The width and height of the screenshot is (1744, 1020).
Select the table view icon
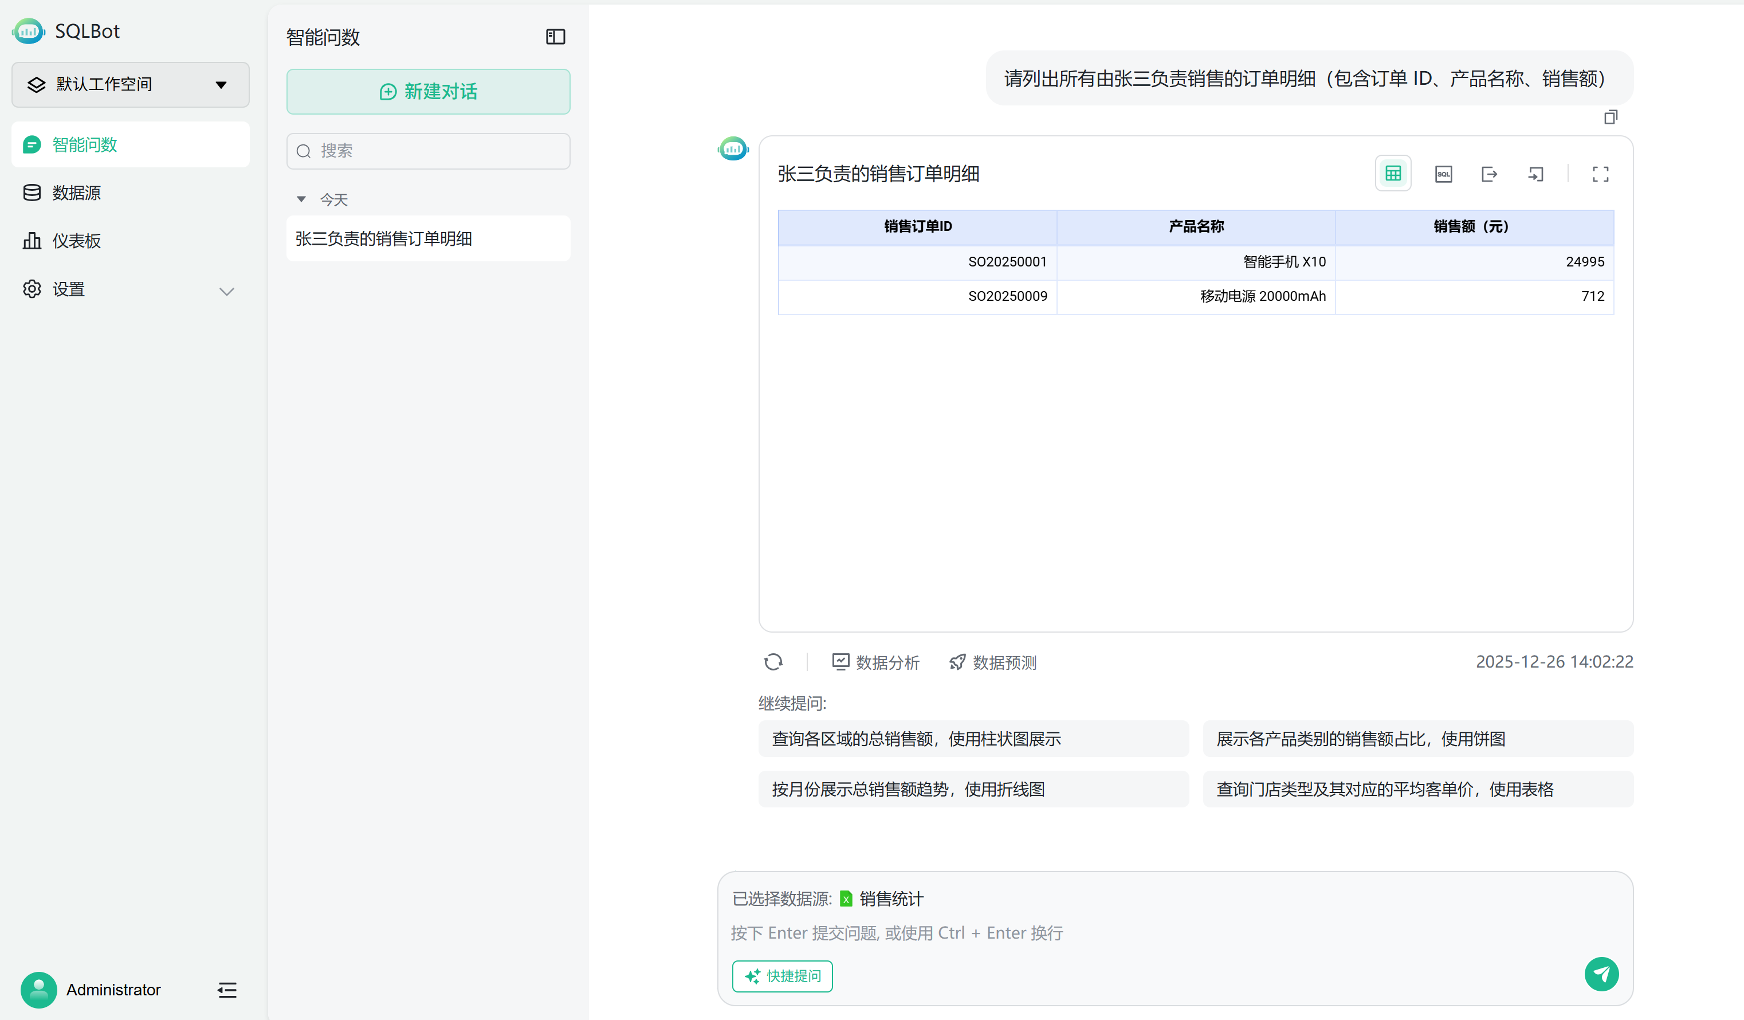[1392, 173]
